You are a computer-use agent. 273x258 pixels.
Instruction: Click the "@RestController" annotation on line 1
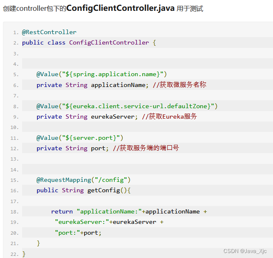coord(49,32)
